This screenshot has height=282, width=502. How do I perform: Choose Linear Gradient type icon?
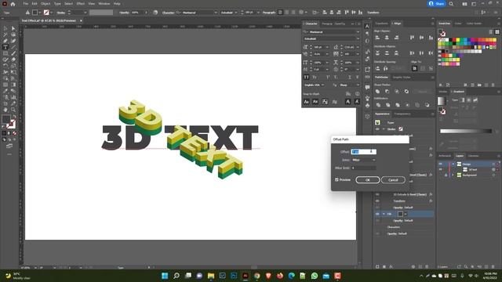462,100
